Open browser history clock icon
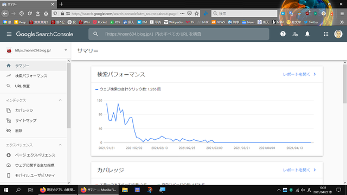Image resolution: width=347 pixels, height=195 pixels. 22,14
